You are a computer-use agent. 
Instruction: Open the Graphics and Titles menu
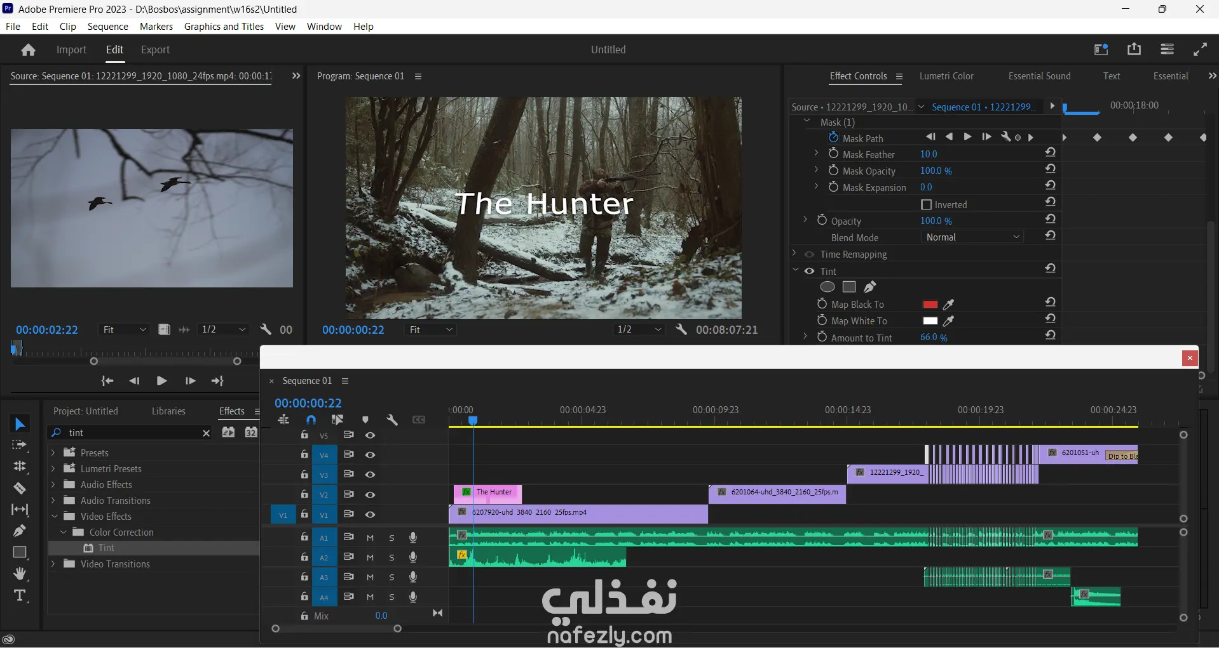click(224, 27)
